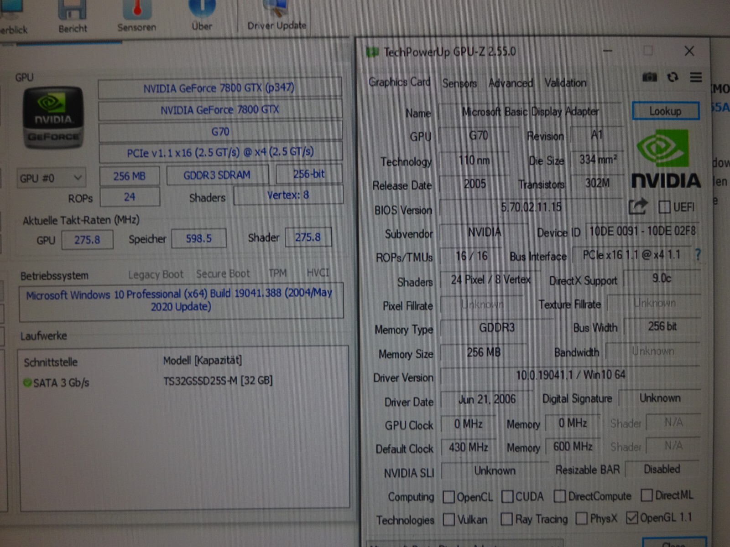
Task: Click the Shader clock value 275.8
Action: tap(308, 237)
